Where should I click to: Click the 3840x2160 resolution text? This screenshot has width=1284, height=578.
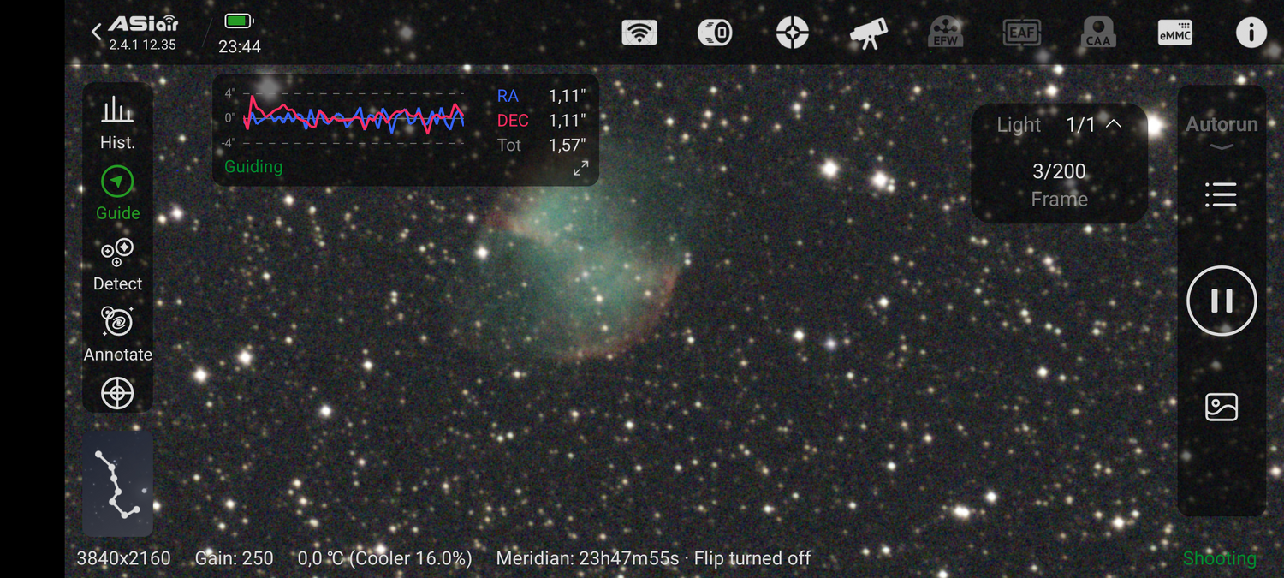(123, 559)
